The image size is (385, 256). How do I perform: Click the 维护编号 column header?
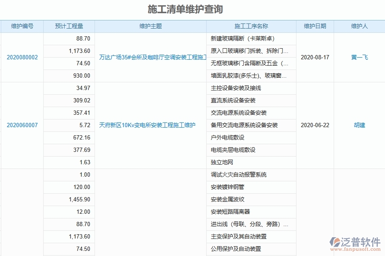22,26
